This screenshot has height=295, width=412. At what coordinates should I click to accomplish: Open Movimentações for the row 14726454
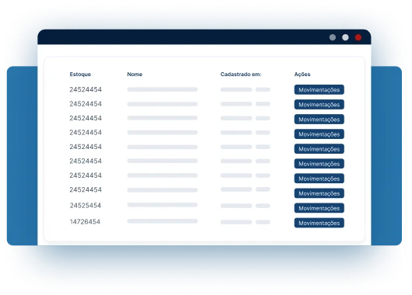(319, 223)
